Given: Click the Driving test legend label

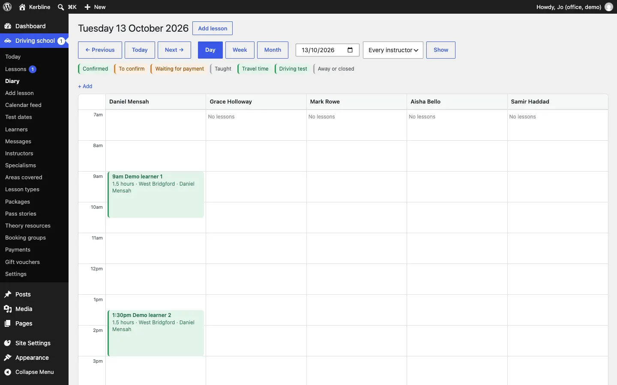Looking at the screenshot, I should pyautogui.click(x=292, y=69).
